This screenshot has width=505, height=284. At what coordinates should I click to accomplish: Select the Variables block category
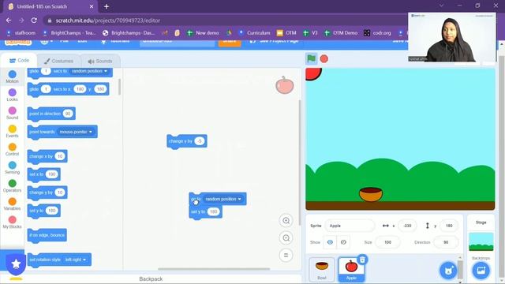click(13, 204)
